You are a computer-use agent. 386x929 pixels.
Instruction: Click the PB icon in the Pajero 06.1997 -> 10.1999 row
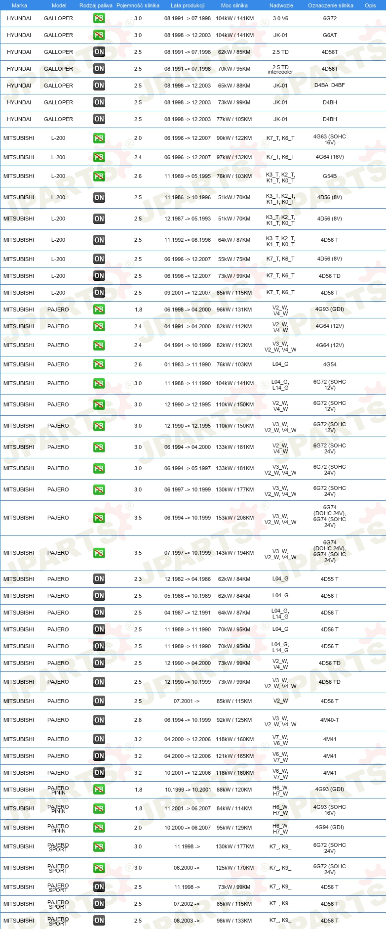click(99, 490)
